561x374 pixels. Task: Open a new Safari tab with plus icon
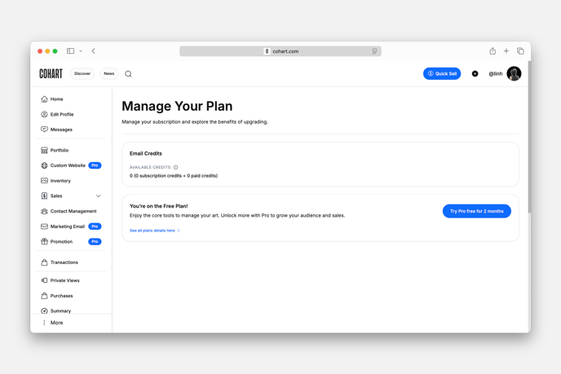tap(506, 51)
